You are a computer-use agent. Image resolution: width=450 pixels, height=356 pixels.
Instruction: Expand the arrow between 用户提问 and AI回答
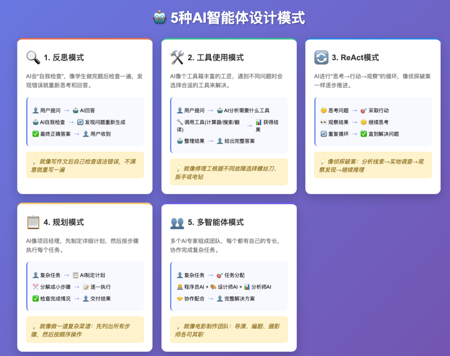(67, 110)
